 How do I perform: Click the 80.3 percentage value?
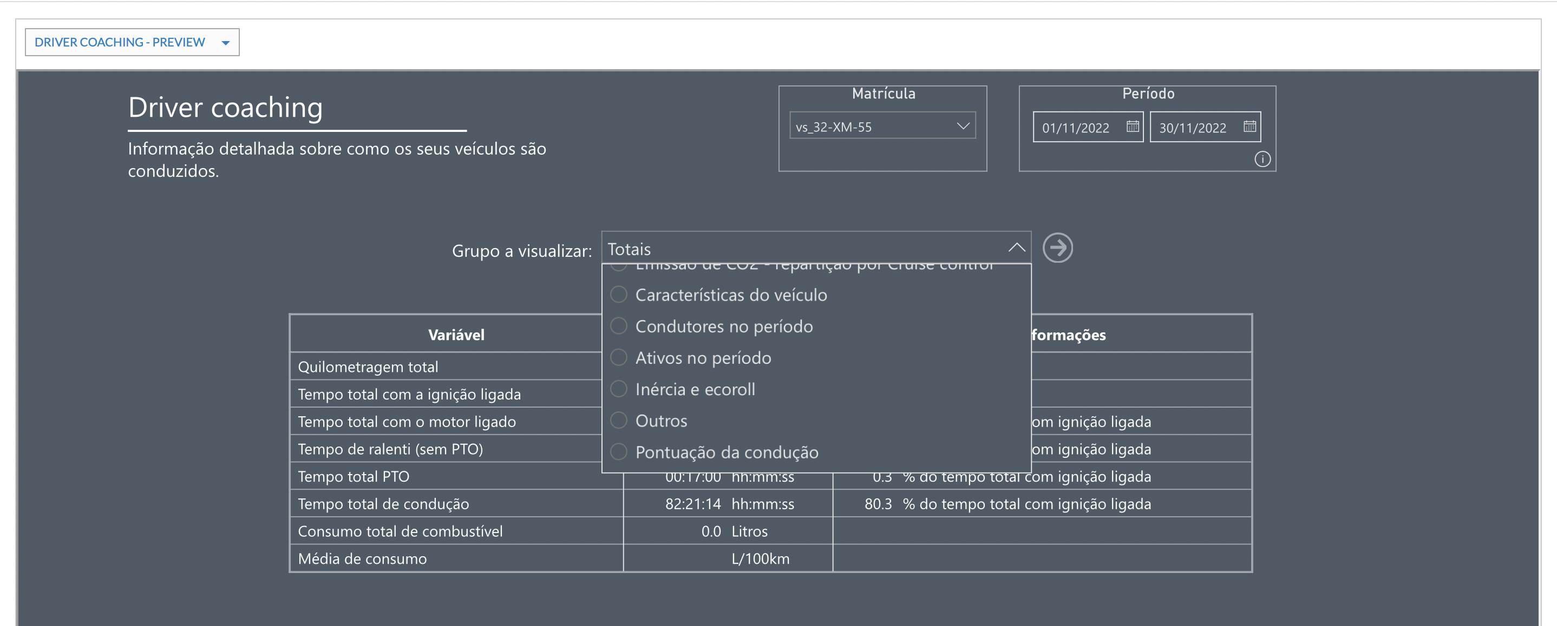tap(878, 504)
